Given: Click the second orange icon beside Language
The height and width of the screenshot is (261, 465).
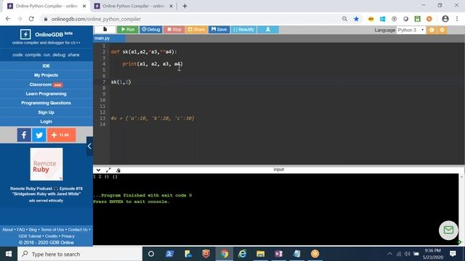Looking at the screenshot, I should (442, 30).
